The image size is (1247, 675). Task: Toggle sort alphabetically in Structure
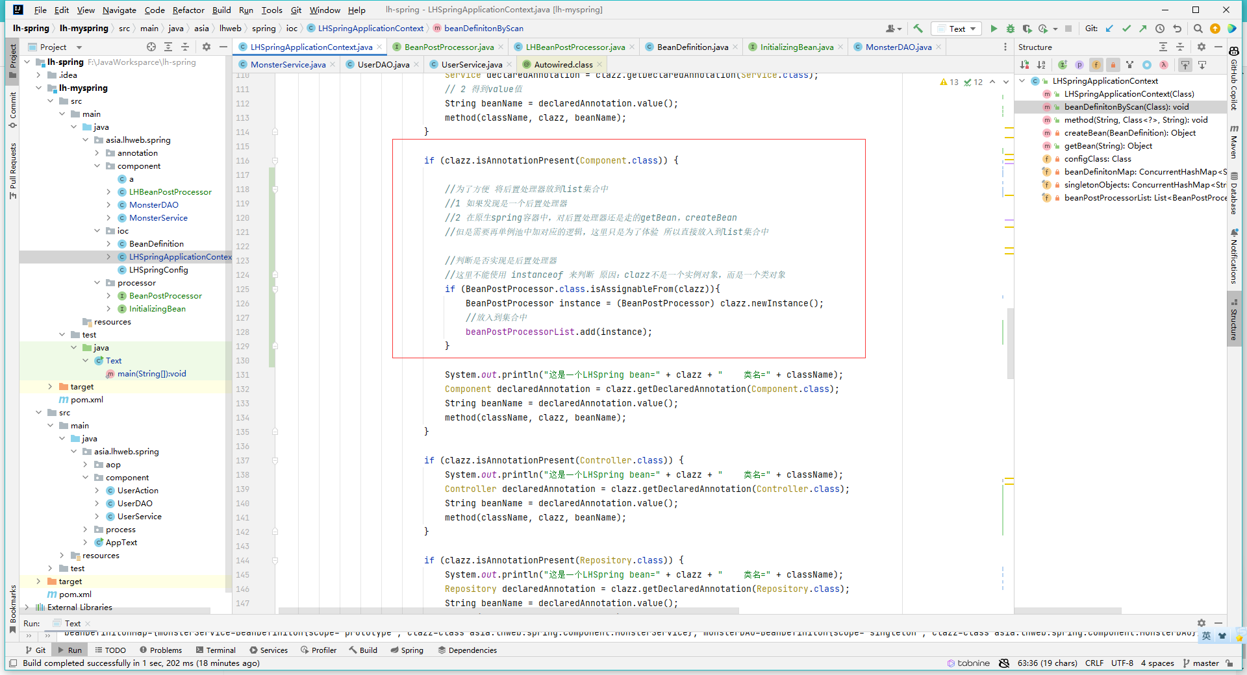[1041, 65]
